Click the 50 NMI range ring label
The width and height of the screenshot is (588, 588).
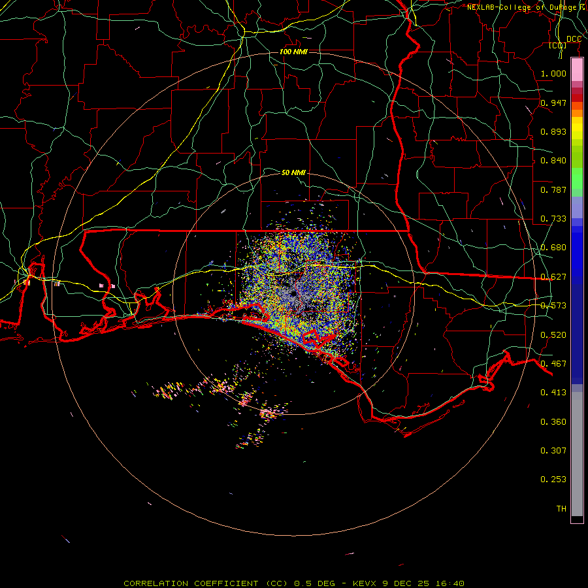(293, 172)
